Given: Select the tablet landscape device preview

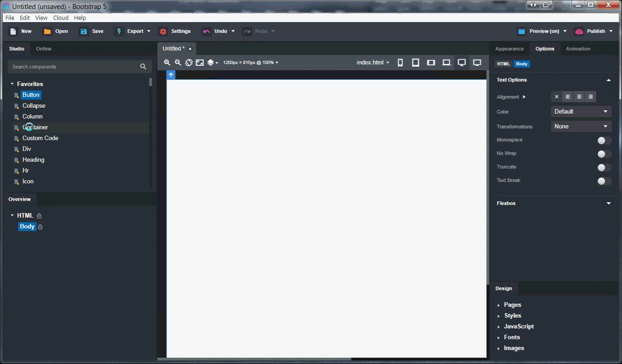Looking at the screenshot, I should 431,63.
